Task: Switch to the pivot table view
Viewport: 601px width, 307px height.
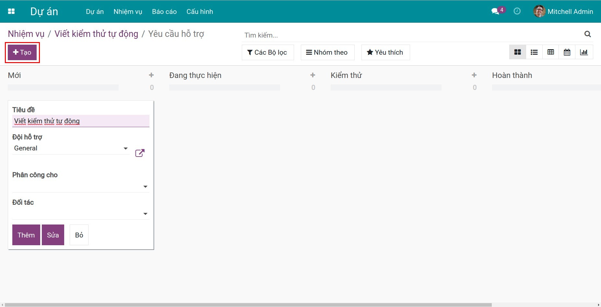Action: (x=550, y=52)
